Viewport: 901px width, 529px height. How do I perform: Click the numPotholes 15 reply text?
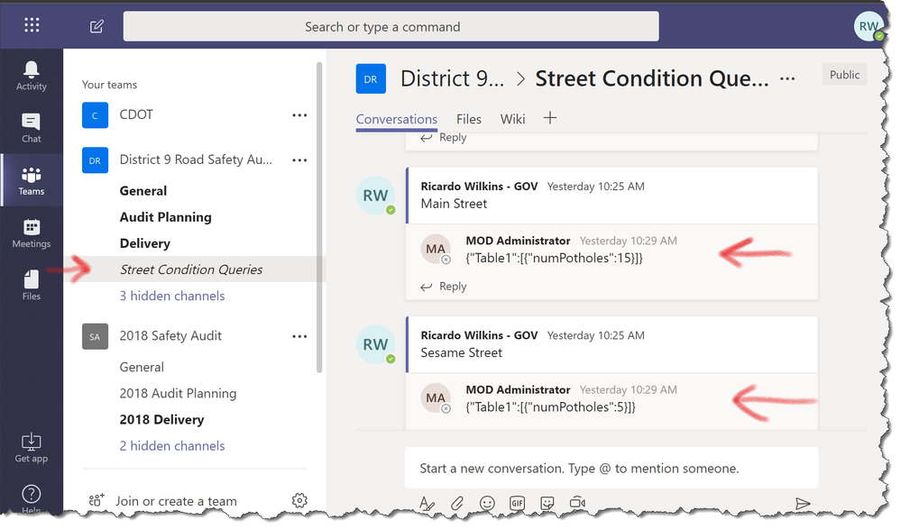554,258
